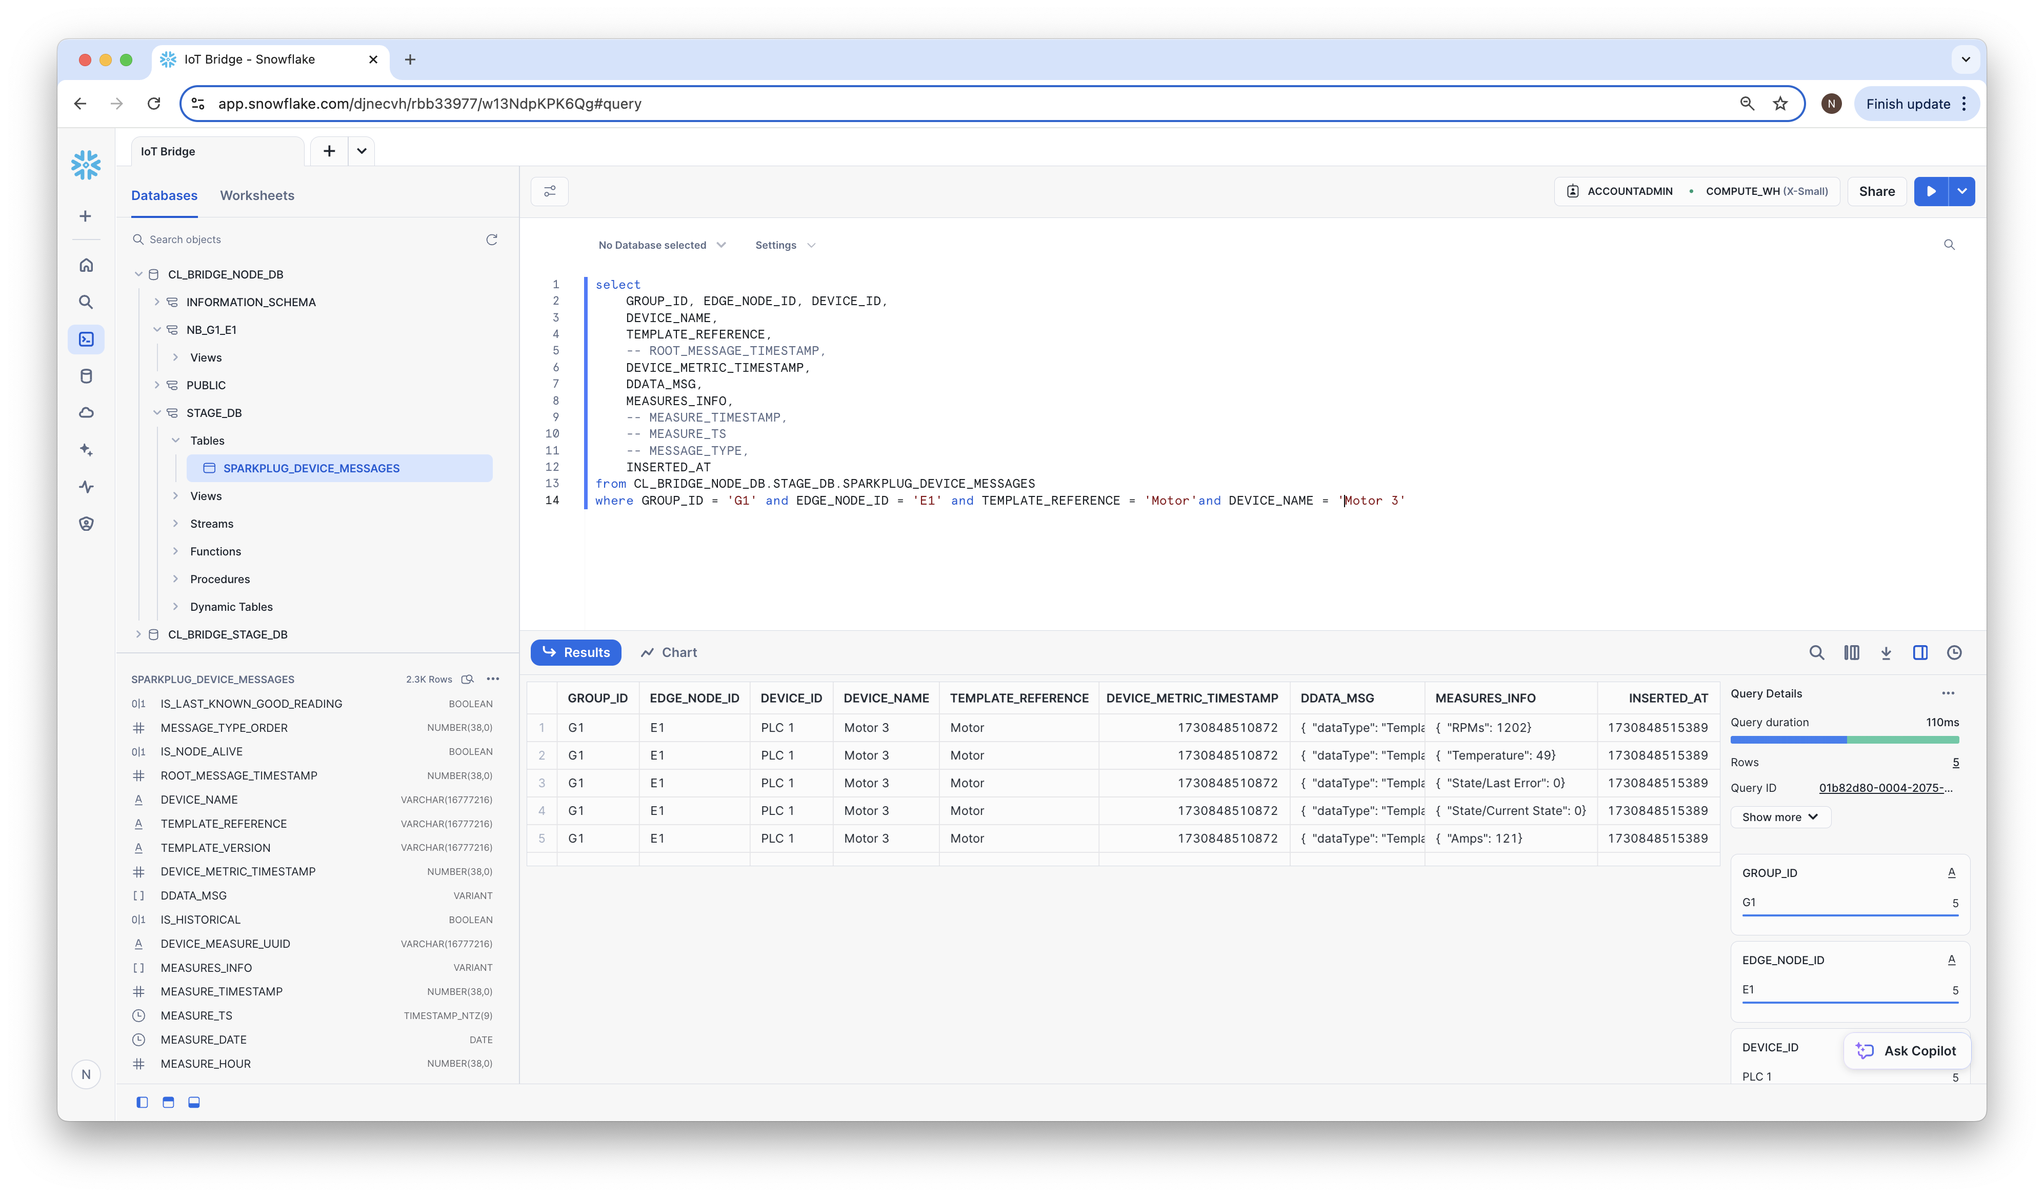
Task: Open the No Database selected dropdown
Action: pos(661,245)
